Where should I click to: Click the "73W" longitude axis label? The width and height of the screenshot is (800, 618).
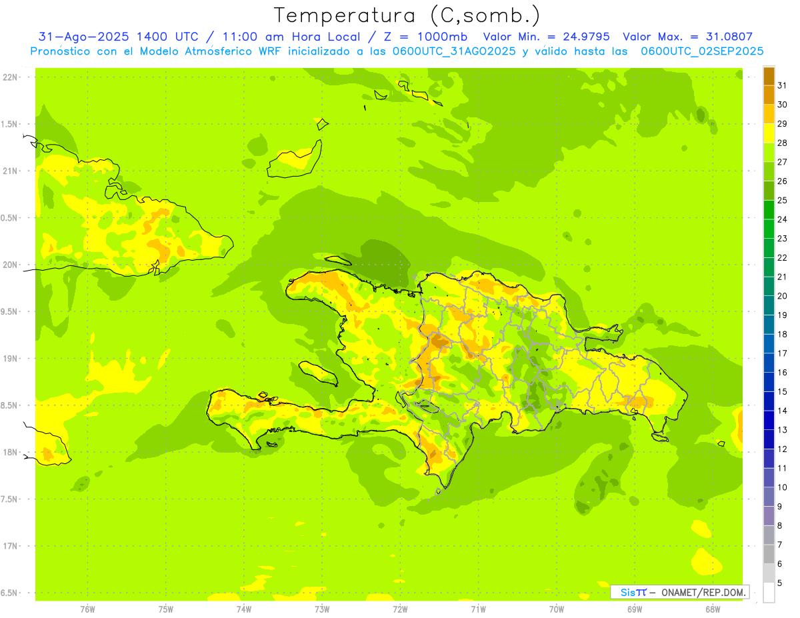(x=322, y=609)
